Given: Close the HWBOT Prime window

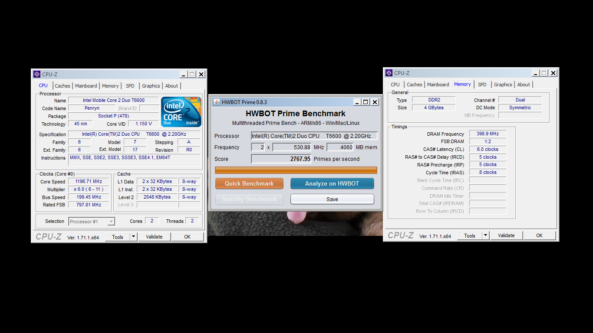Looking at the screenshot, I should 375,102.
